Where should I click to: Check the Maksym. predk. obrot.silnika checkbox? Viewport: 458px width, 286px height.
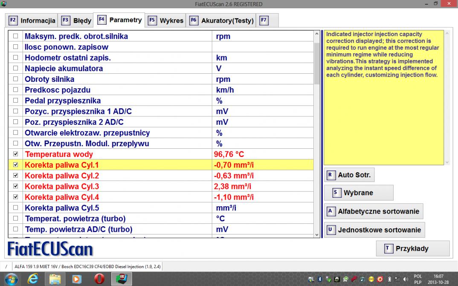tap(15, 36)
